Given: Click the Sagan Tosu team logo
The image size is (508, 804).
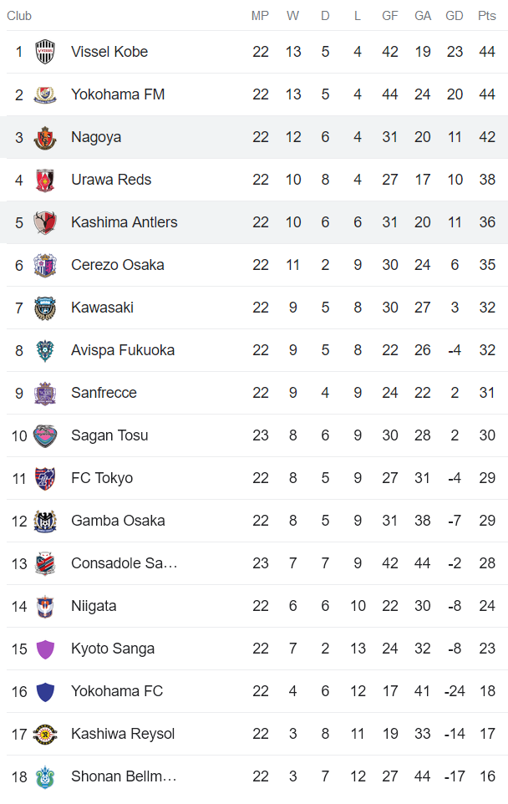Looking at the screenshot, I should [43, 435].
